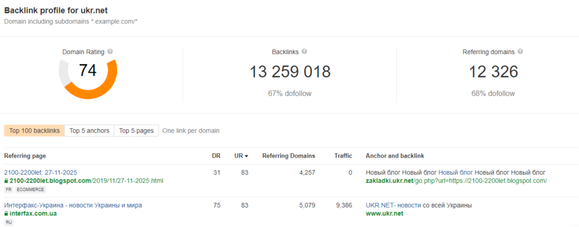The height and width of the screenshot is (227, 579).
Task: Click the FR language tag badge
Action: point(8,190)
